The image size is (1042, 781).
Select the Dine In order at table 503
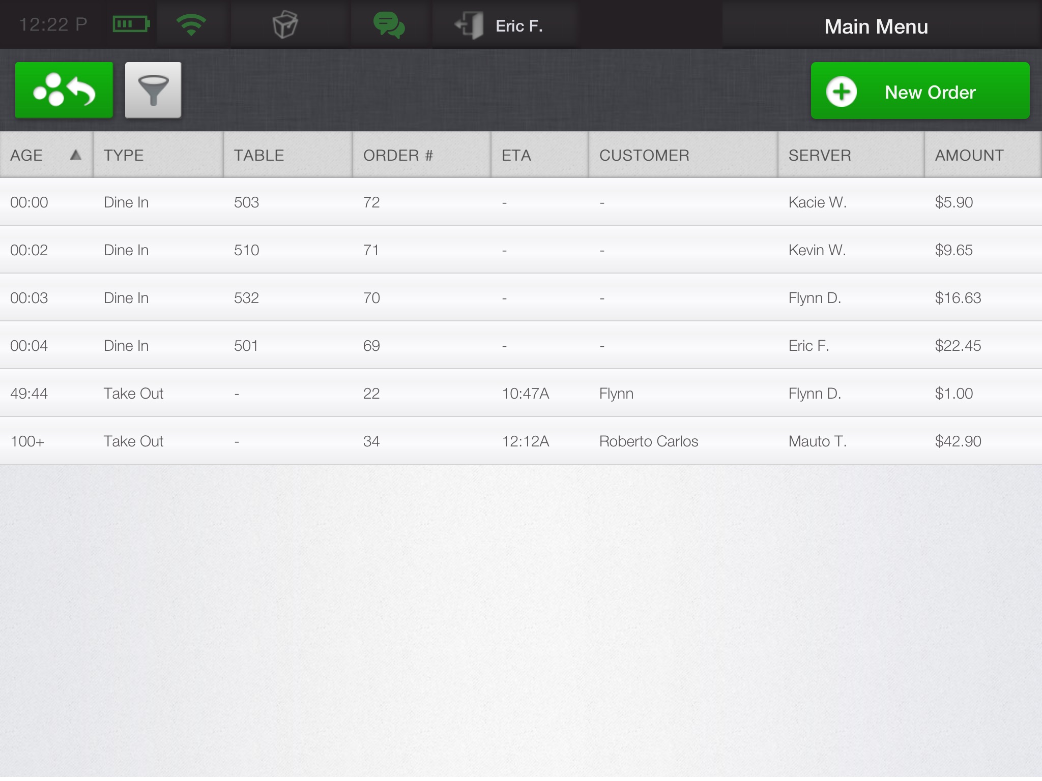[x=521, y=202]
